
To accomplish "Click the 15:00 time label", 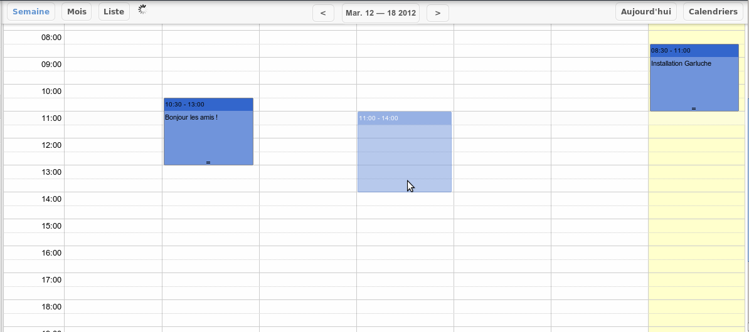I will point(51,226).
